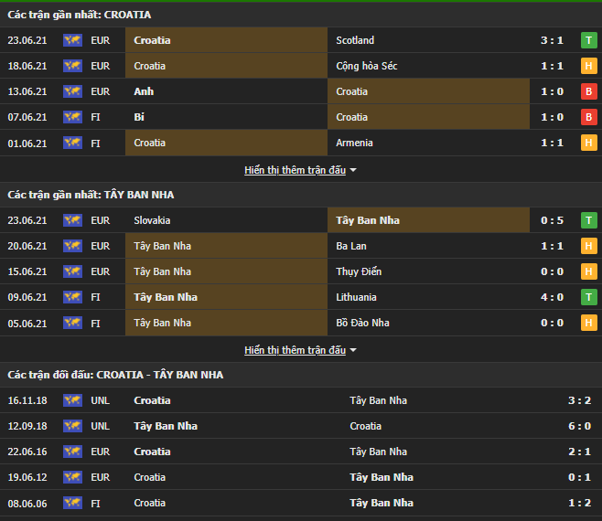Image resolution: width=602 pixels, height=521 pixels.
Task: Open 'Hiển thị thêm trận đấu' link under Tây Ban Nha matches
Action: [295, 350]
